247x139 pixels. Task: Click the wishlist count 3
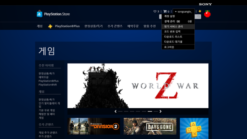click(x=158, y=12)
